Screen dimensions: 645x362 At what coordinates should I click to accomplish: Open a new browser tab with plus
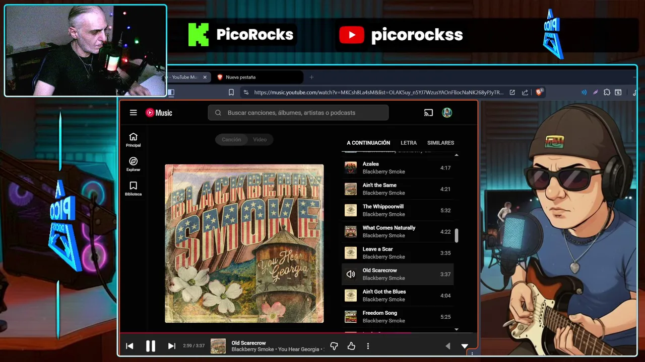point(311,77)
